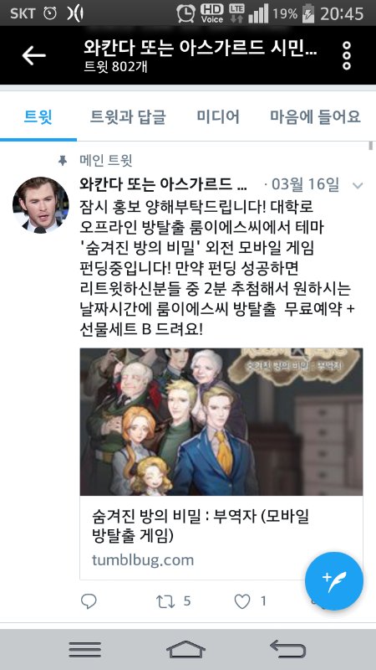Open the Android menu button

pos(85,650)
